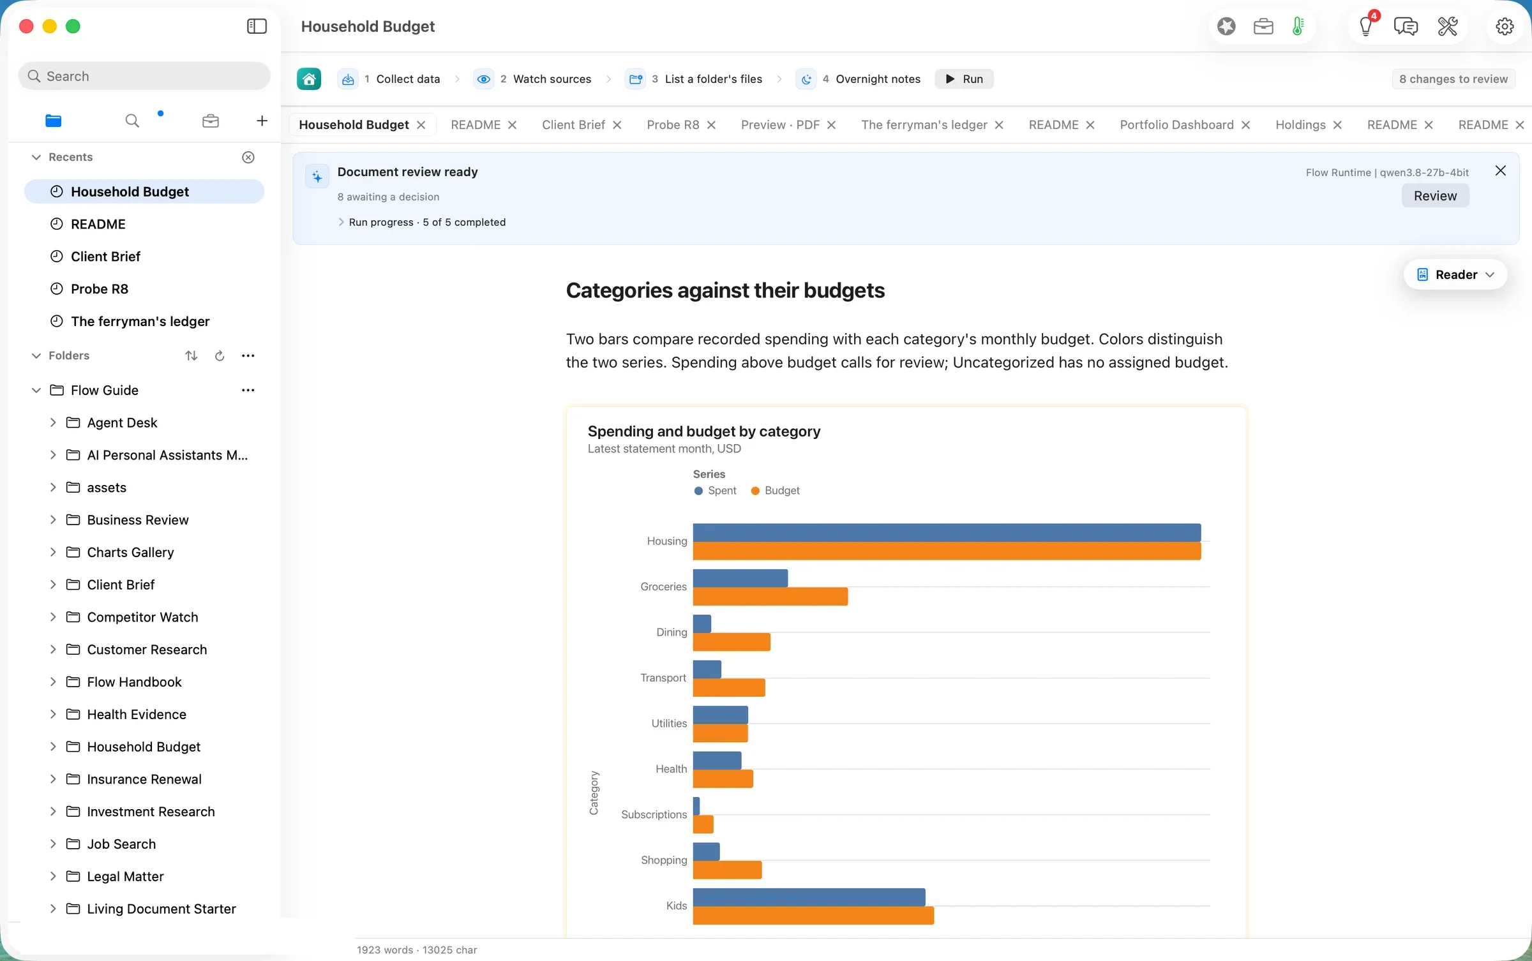
Task: Sort folders with the arrows icon
Action: (191, 355)
